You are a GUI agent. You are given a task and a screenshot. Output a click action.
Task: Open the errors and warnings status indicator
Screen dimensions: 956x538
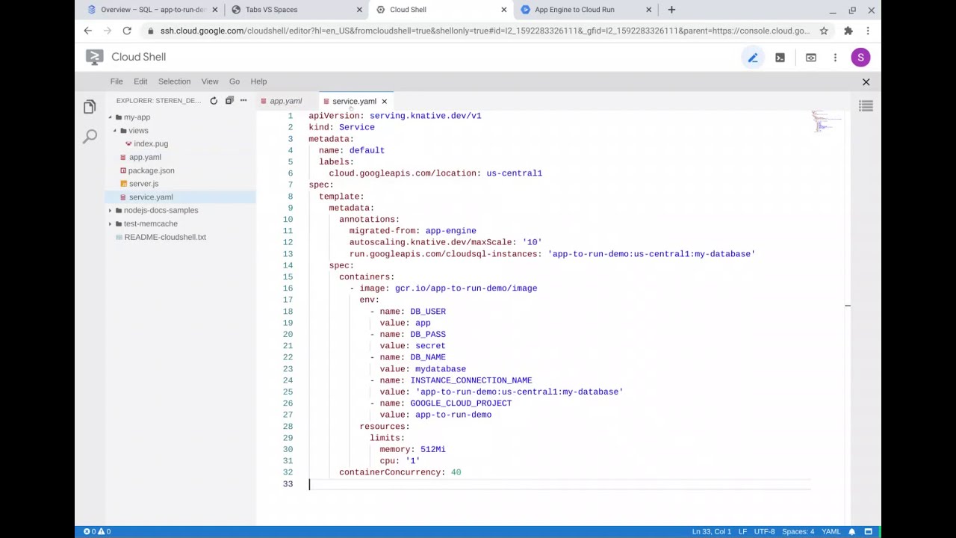pos(97,531)
